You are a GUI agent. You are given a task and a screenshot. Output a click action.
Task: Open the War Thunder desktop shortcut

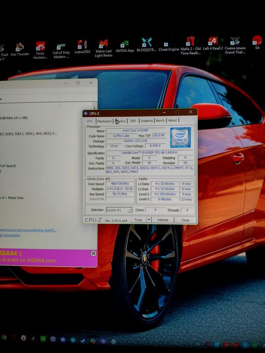[20, 49]
